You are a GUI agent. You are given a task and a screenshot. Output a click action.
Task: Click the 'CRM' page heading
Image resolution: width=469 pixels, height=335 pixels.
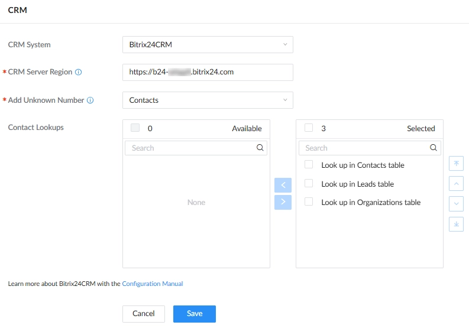click(x=17, y=10)
